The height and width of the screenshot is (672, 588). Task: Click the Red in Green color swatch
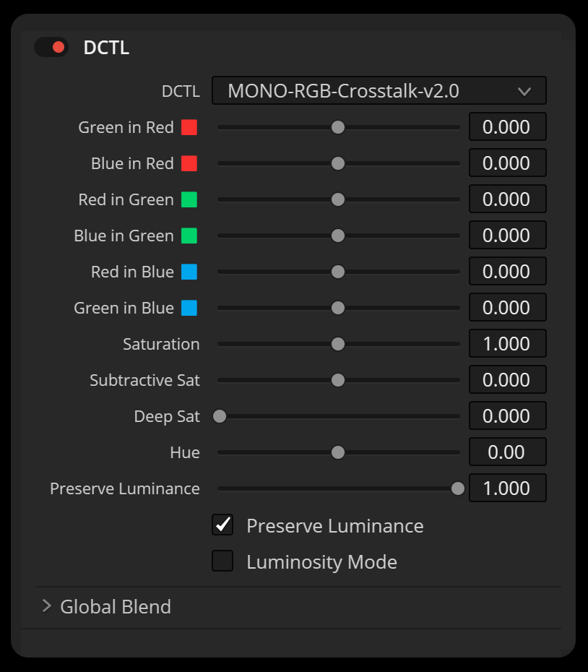tap(189, 200)
